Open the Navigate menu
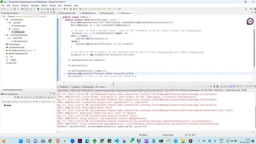Image resolution: width=256 pixels, height=144 pixels. [35, 5]
